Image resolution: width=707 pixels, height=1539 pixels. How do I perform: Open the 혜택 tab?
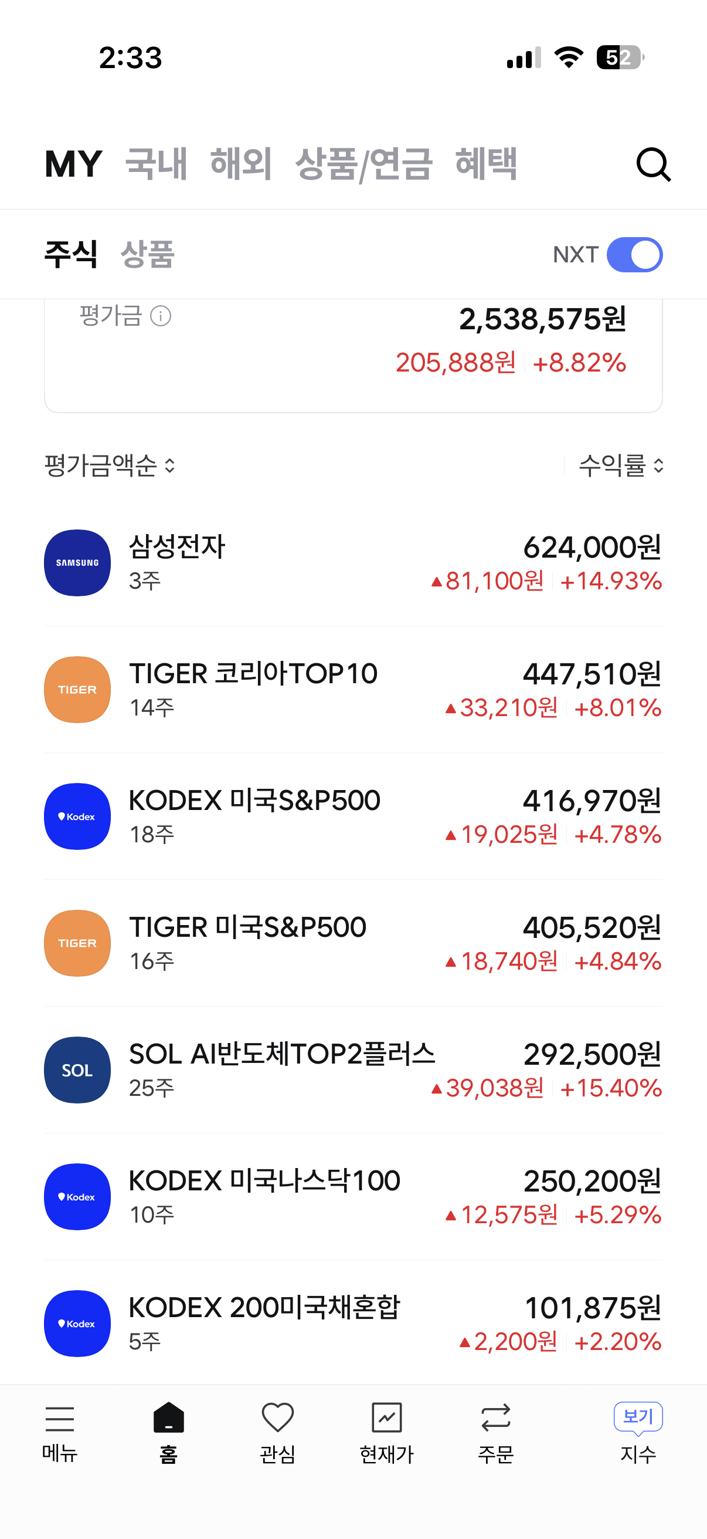pos(485,164)
